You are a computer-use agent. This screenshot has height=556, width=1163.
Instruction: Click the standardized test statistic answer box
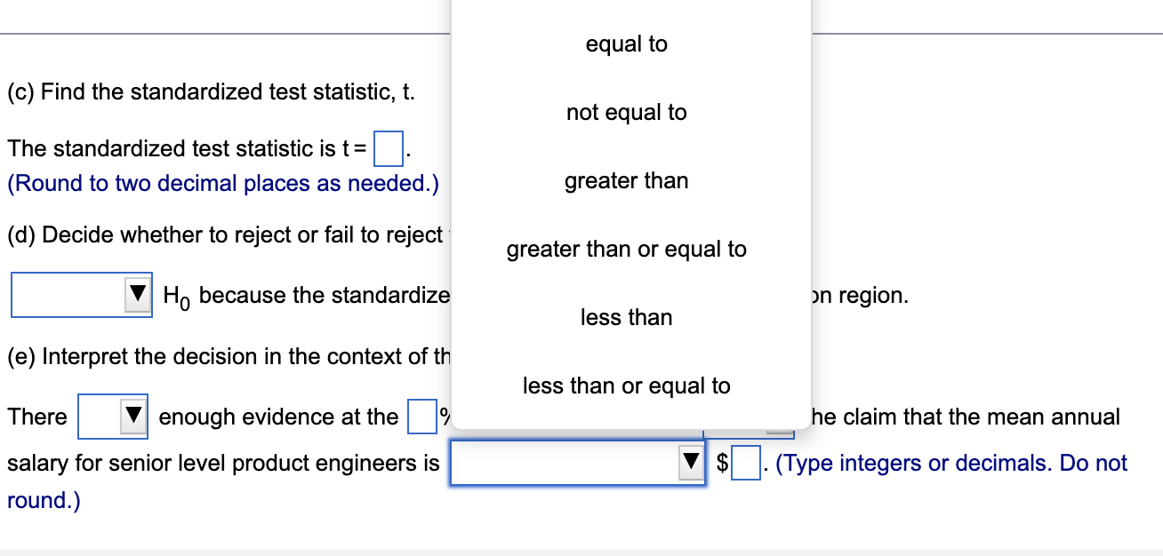388,149
